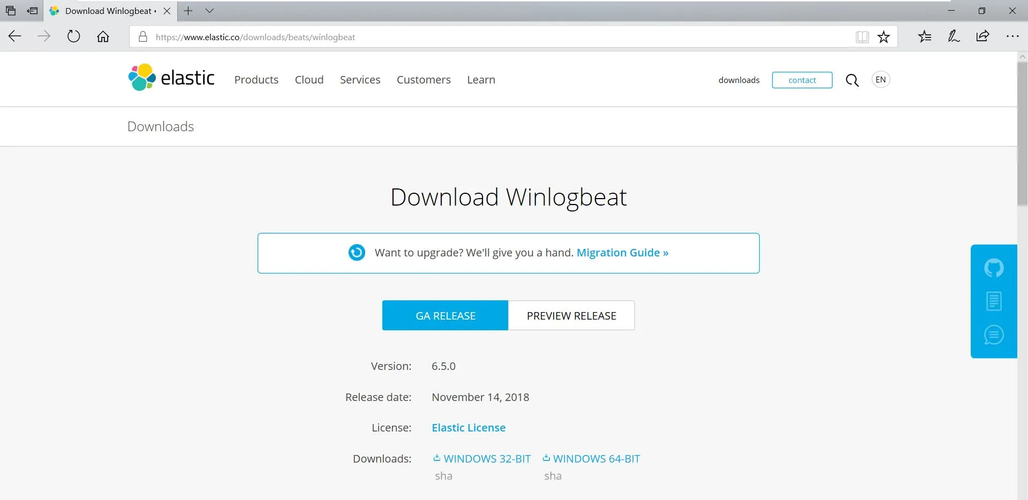Viewport: 1028px width, 500px height.
Task: Open the Learn menu
Action: click(x=481, y=79)
